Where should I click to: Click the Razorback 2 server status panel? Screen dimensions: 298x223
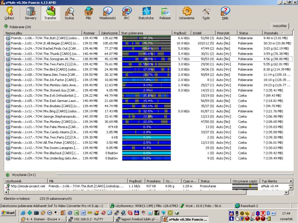[x=262, y=206]
